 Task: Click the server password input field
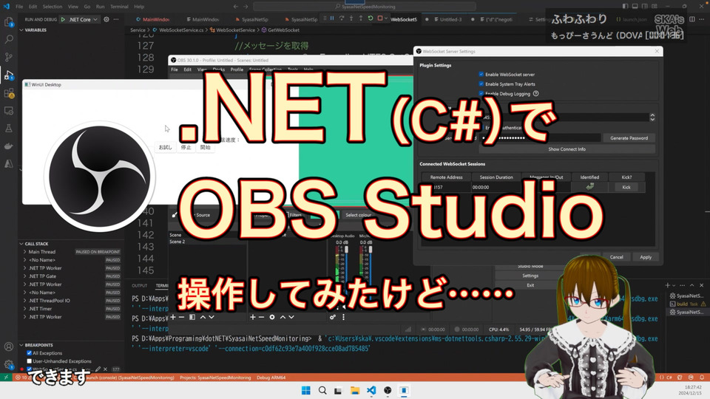[x=540, y=138]
